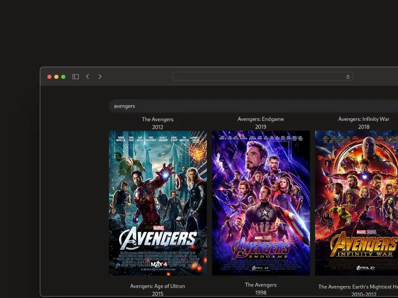Toggle the browser sidebar icon
This screenshot has width=398, height=298.
pyautogui.click(x=75, y=77)
